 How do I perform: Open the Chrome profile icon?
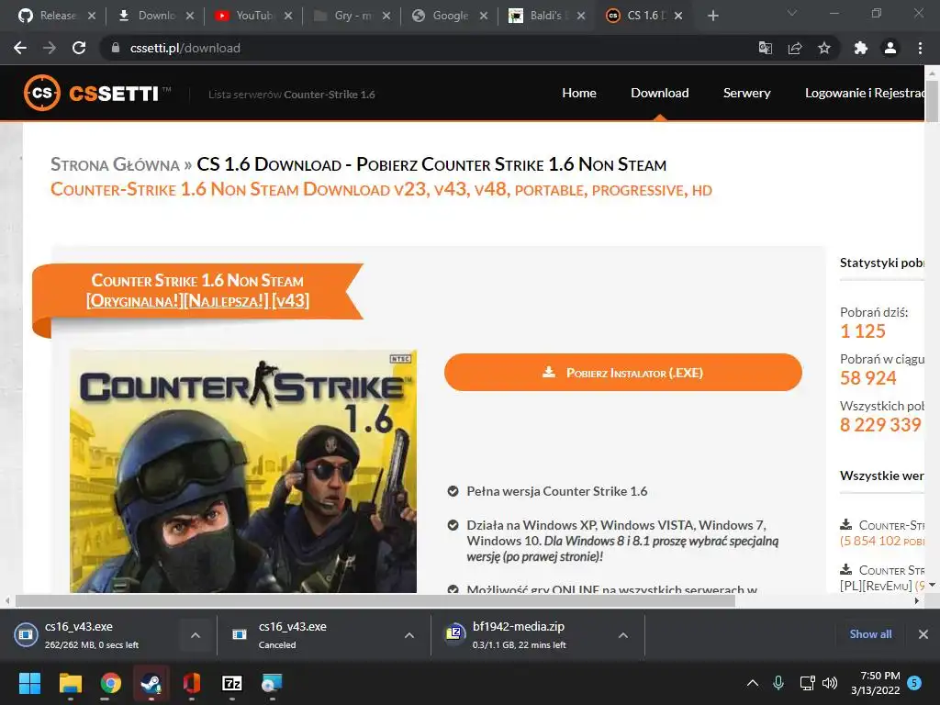(x=890, y=48)
